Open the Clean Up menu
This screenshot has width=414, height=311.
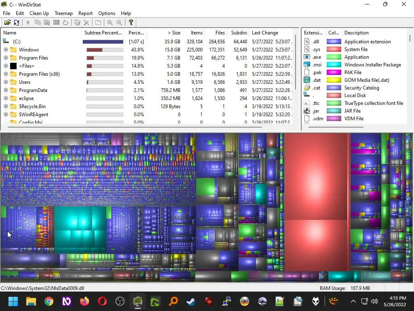39,13
